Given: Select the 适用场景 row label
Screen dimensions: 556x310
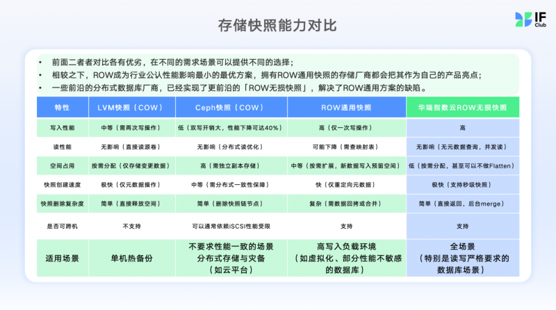Looking at the screenshot, I should [63, 258].
